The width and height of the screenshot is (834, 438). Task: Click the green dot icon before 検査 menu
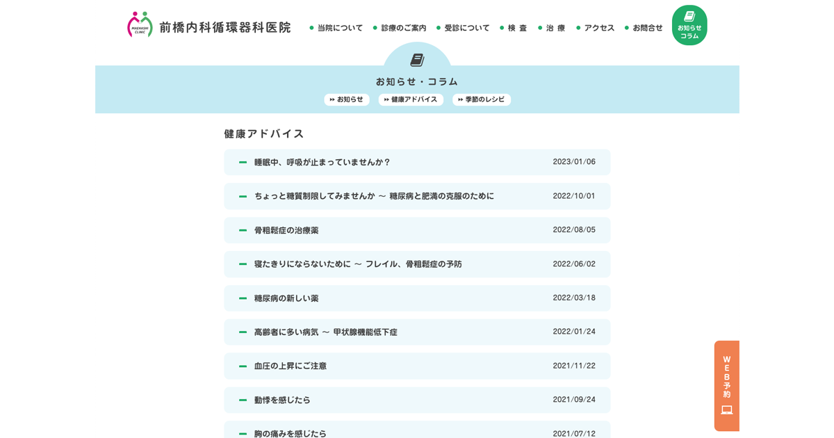502,28
